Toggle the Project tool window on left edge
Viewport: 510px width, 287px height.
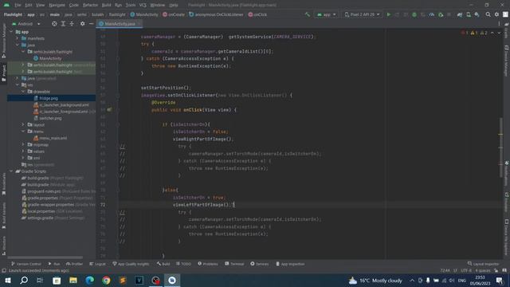pos(3,73)
